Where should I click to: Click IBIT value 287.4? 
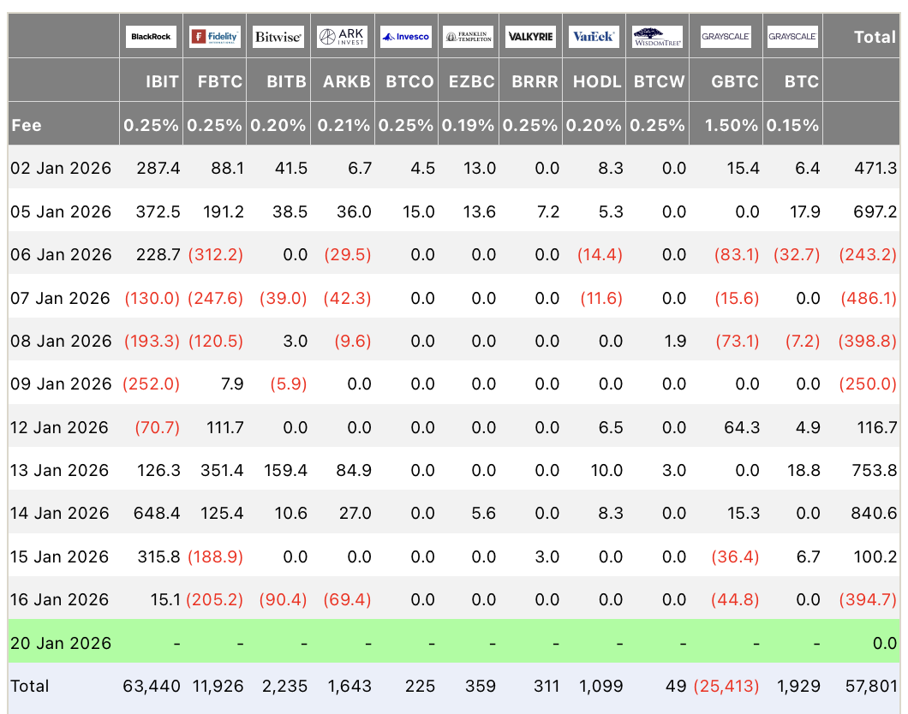(x=158, y=169)
